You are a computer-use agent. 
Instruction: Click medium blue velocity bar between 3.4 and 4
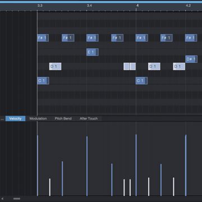[112, 180]
